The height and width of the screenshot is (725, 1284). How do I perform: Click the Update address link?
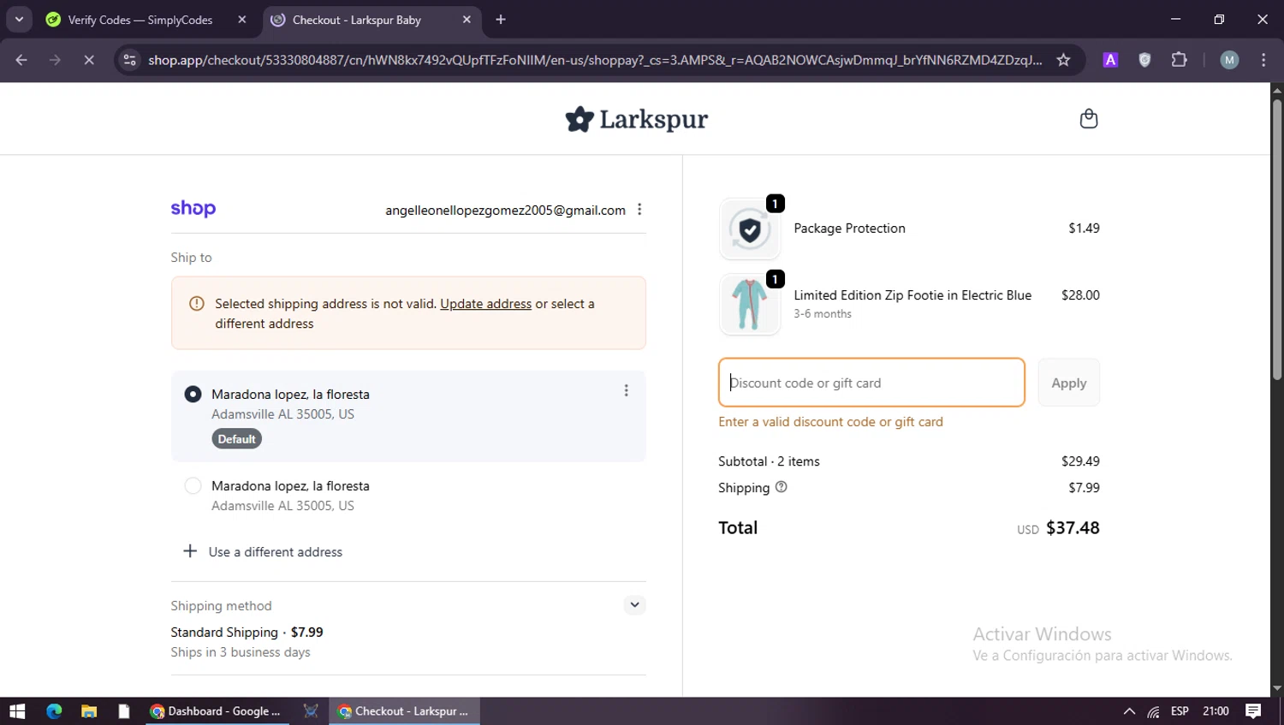pyautogui.click(x=485, y=304)
